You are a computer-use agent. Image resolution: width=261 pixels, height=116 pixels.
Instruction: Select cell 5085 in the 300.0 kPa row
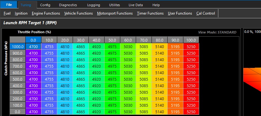pos(144,92)
